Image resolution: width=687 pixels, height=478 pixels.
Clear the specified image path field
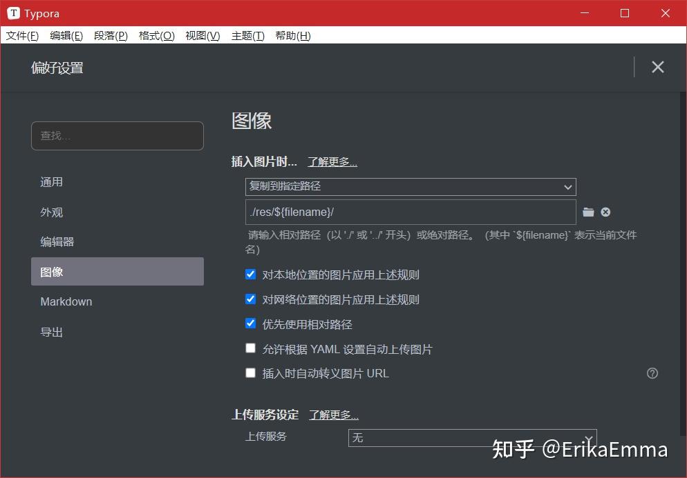(605, 212)
